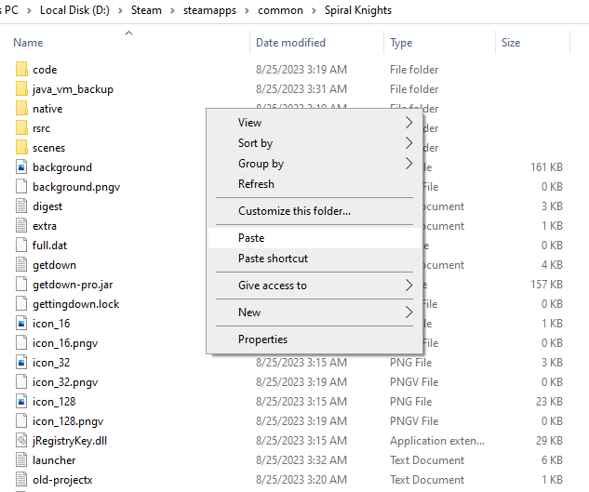Viewport: 589px width, 492px height.
Task: Open Properties from the context menu
Action: (262, 339)
